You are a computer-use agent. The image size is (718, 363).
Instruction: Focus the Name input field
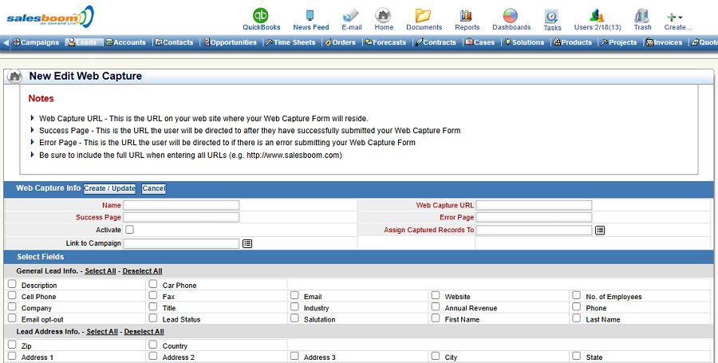click(x=181, y=205)
